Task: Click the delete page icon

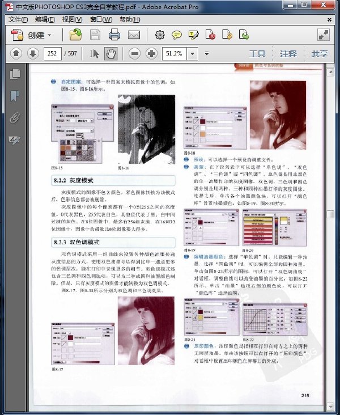Action: click(210, 35)
